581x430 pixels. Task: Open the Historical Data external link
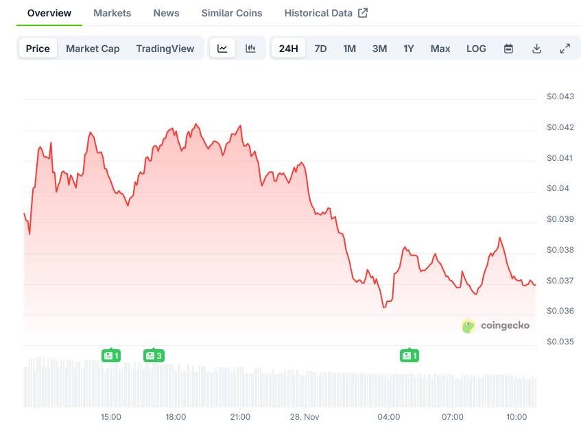(326, 13)
